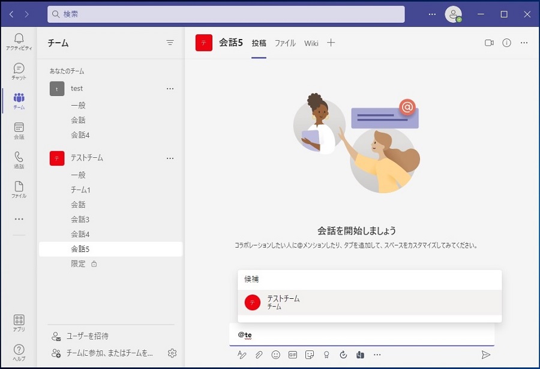
Task: Go back with the left arrow
Action: click(11, 14)
